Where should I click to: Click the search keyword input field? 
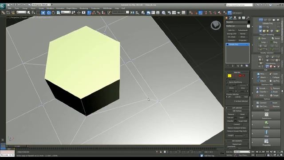tap(240, 5)
